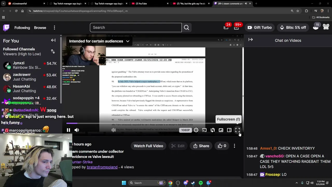Open a new browser tab

[x=256, y=4]
